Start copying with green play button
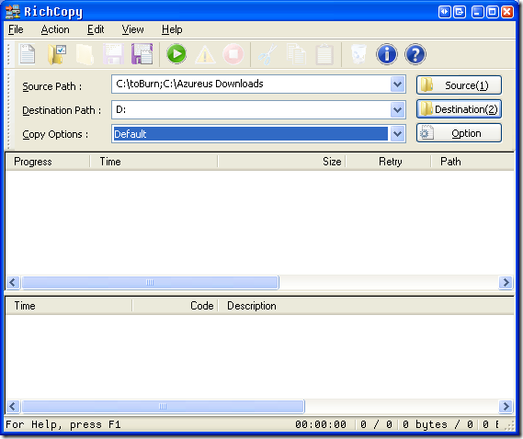Screen dimensions: 523x439 point(176,53)
